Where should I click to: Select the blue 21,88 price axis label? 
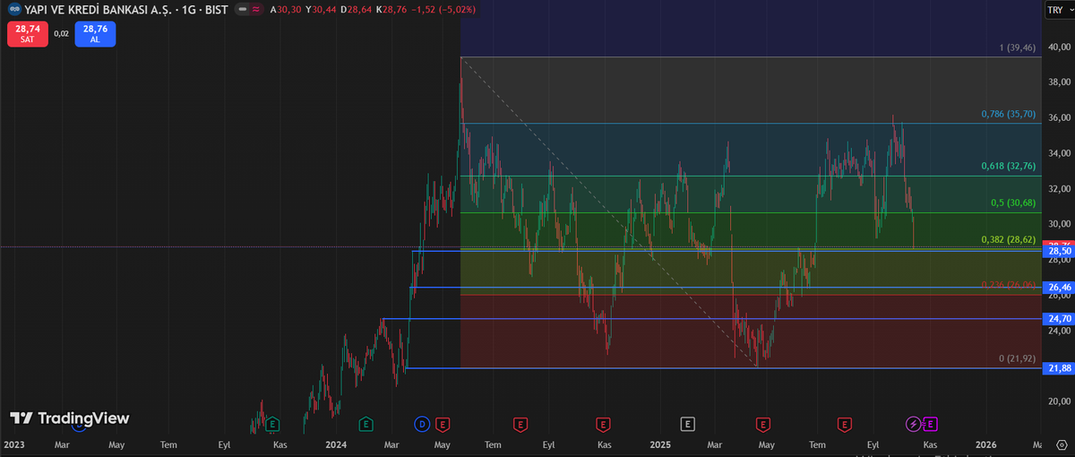click(x=1058, y=368)
